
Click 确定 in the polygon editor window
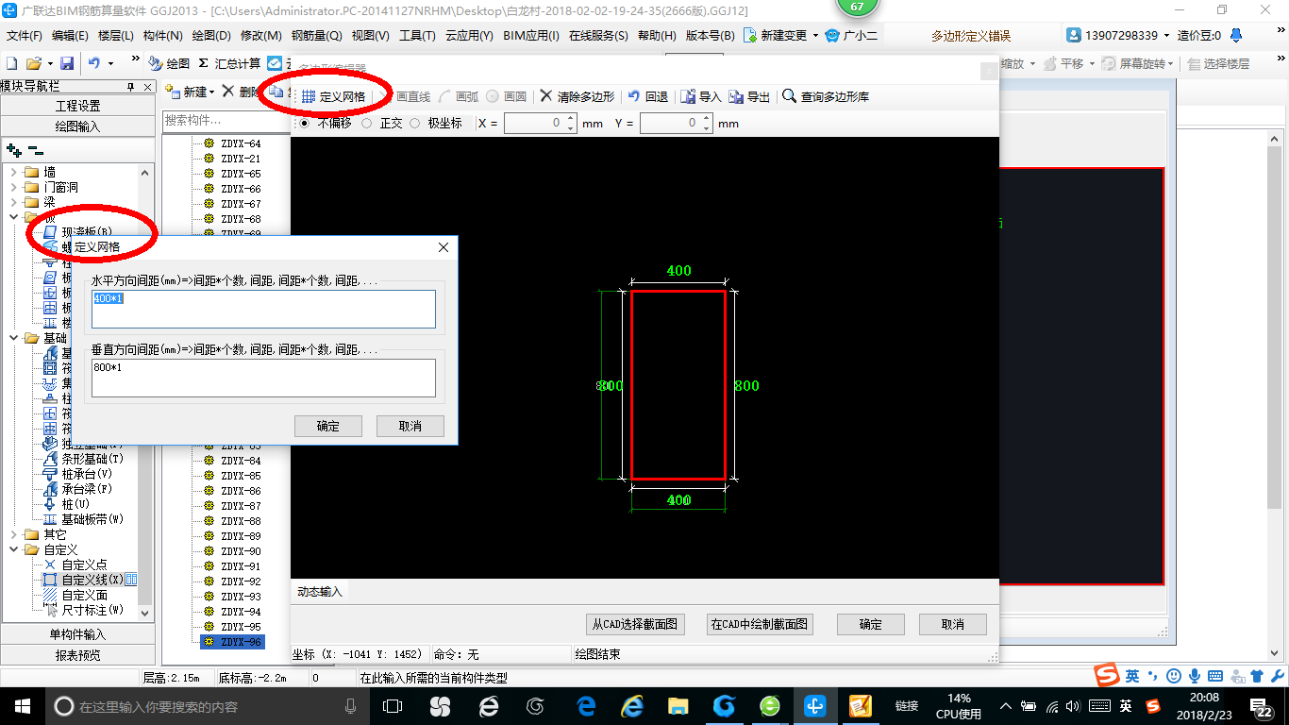[871, 624]
